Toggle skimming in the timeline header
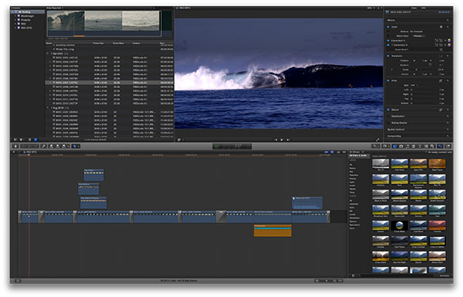Viewport: 463px width, 297px height. [326, 152]
